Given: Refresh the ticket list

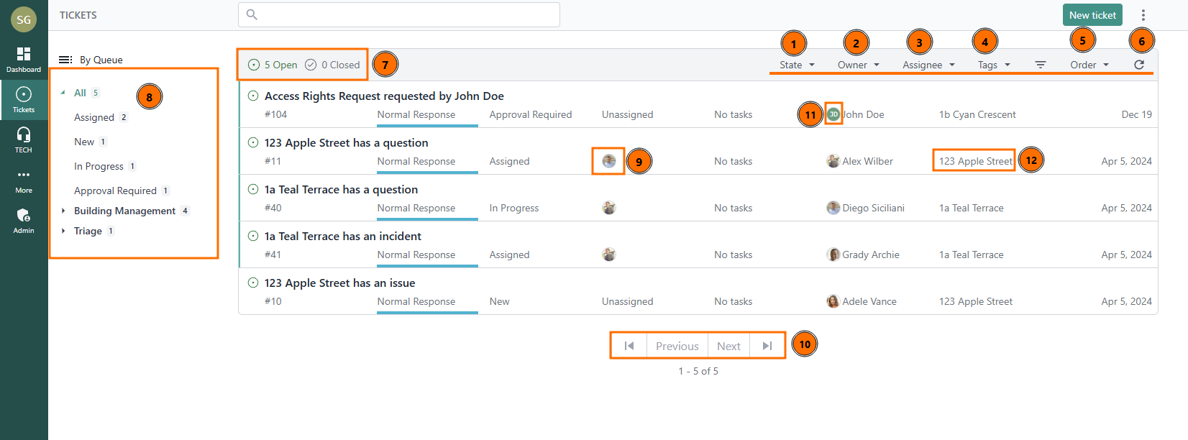Looking at the screenshot, I should (1139, 65).
